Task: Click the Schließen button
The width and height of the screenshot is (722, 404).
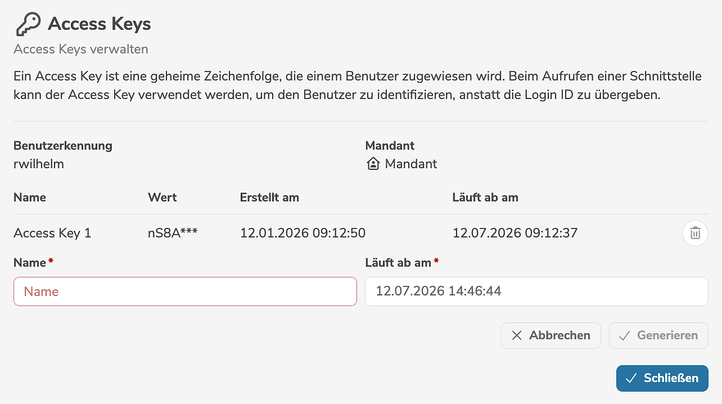Action: tap(662, 378)
